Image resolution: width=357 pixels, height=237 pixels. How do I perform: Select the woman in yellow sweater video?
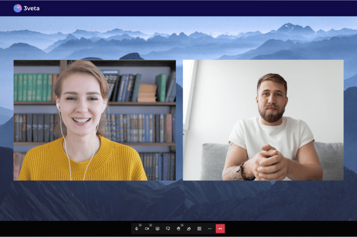[95, 120]
